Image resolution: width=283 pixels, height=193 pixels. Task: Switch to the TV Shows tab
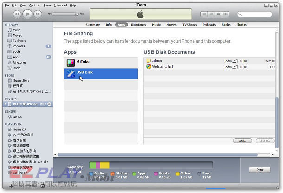[x=189, y=25]
